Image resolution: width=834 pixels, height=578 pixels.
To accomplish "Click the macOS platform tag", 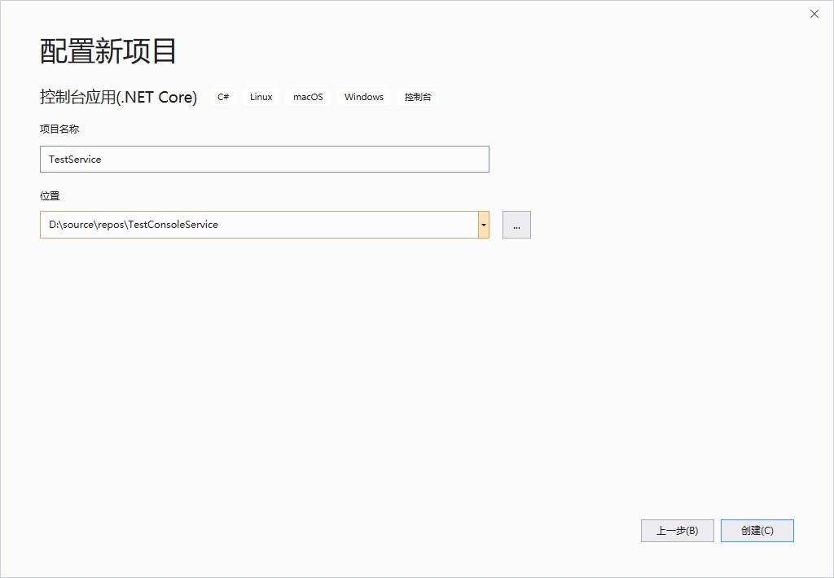I will point(308,97).
